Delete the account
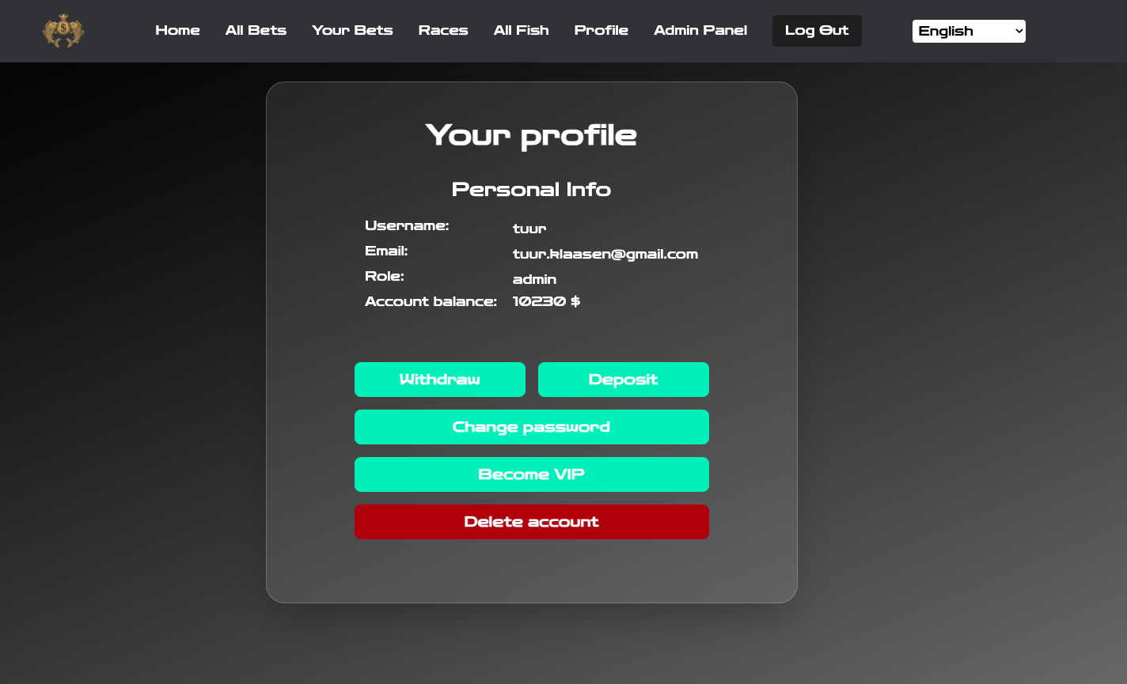The image size is (1127, 684). 531,522
